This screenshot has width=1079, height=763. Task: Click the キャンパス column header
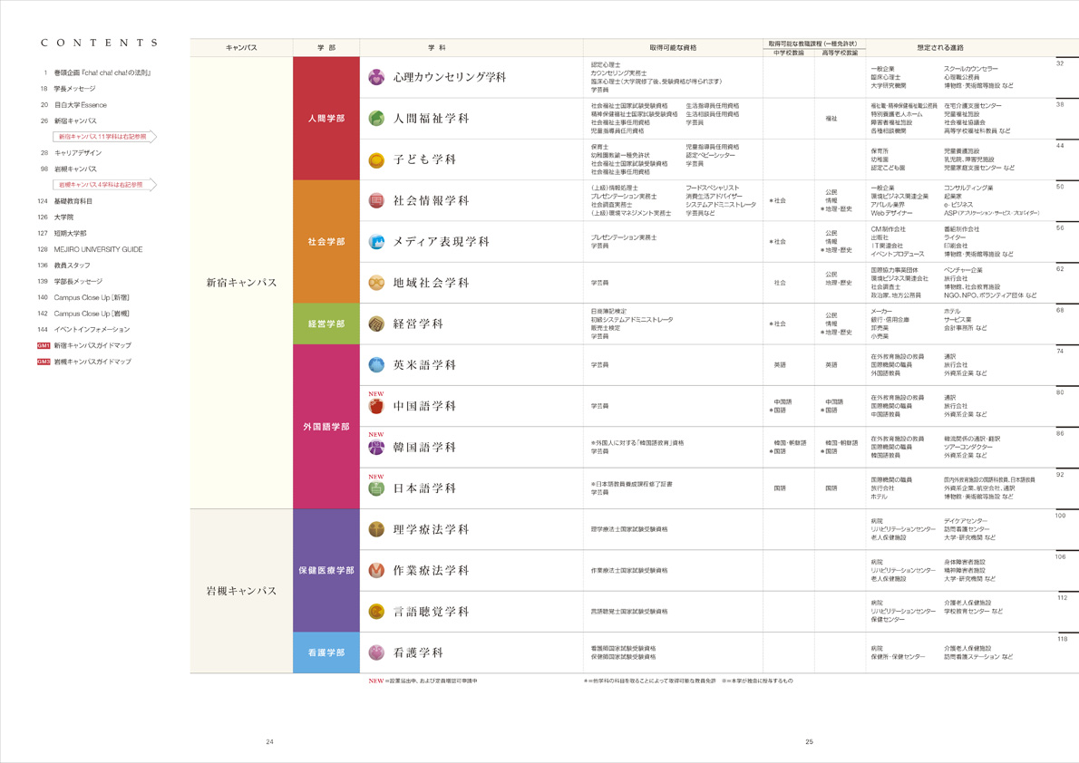pyautogui.click(x=241, y=47)
